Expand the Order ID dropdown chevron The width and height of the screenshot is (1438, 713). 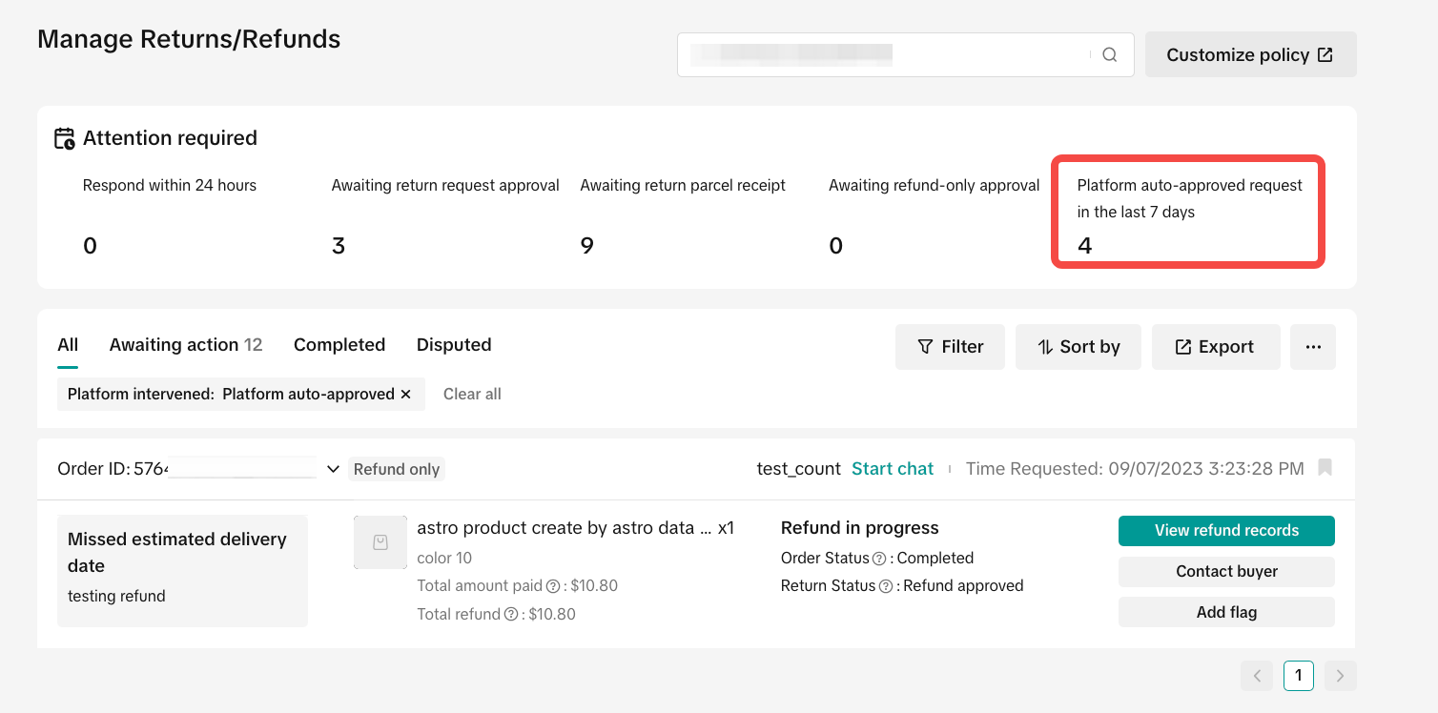[333, 469]
